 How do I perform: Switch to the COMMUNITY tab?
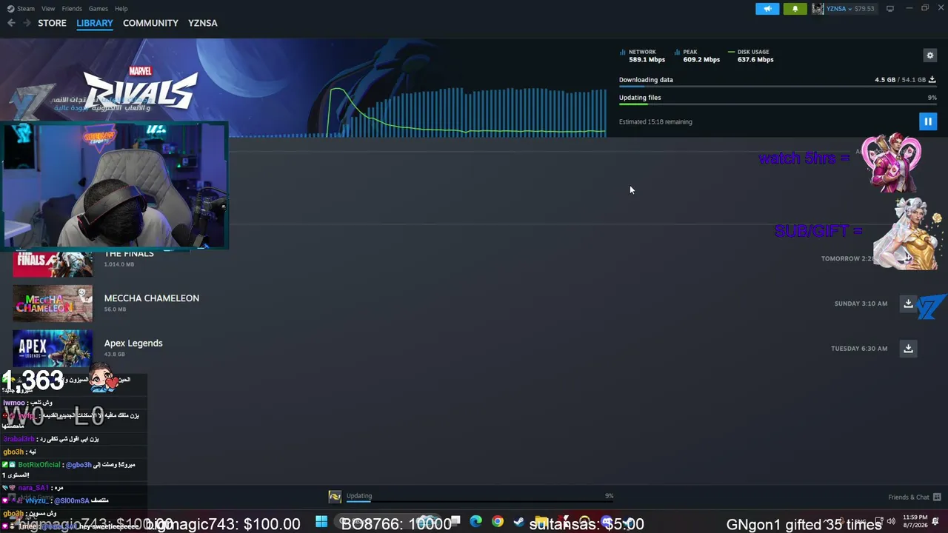tap(150, 23)
